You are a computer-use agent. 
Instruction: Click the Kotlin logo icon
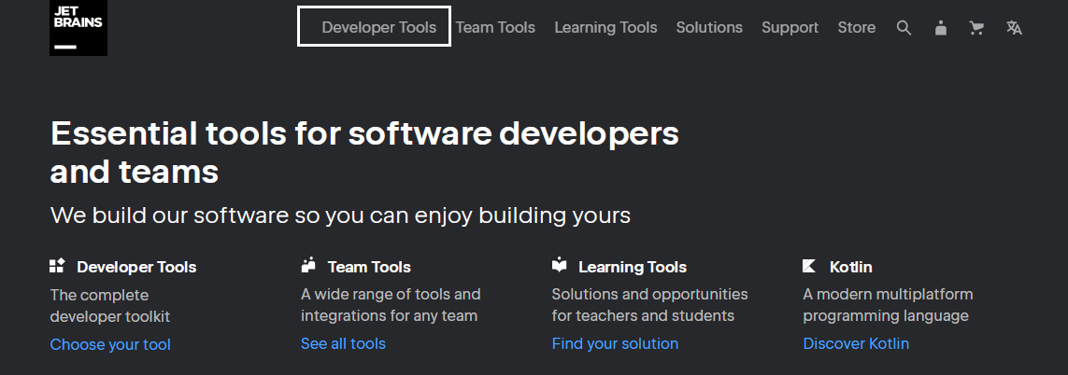809,266
